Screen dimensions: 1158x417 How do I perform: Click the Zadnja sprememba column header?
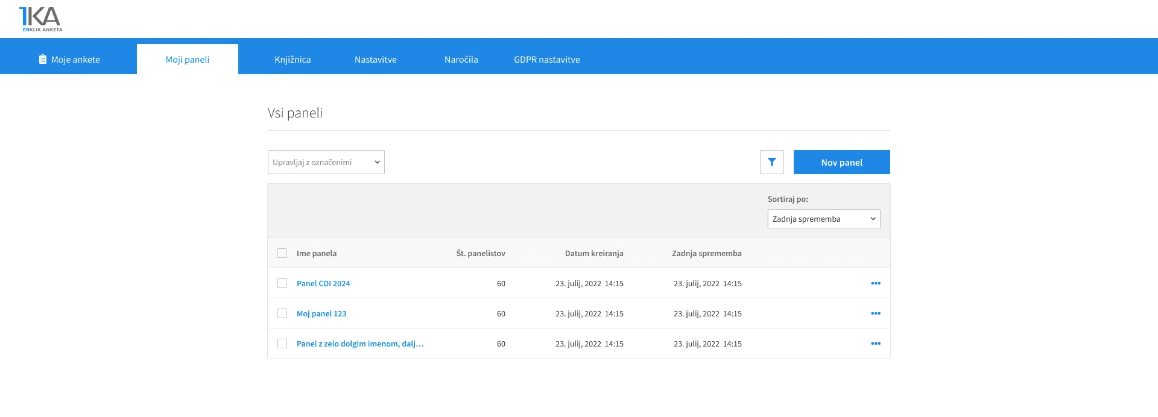pyautogui.click(x=707, y=253)
